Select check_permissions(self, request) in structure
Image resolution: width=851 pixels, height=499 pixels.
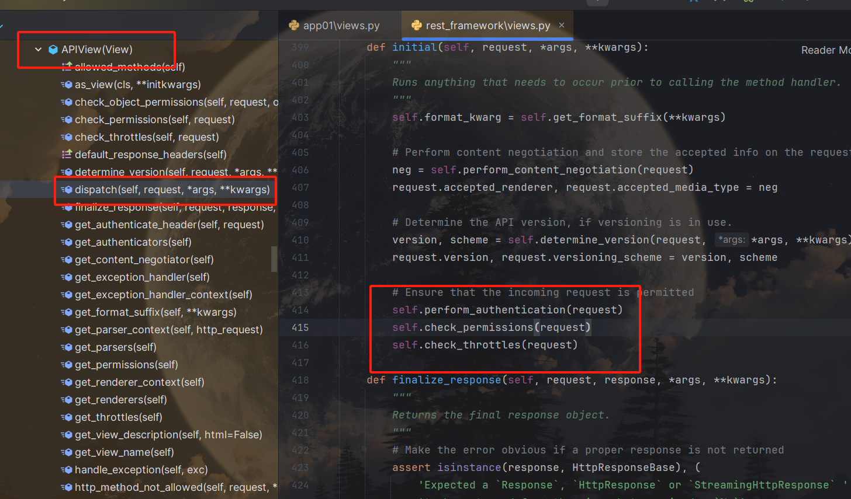tap(154, 120)
